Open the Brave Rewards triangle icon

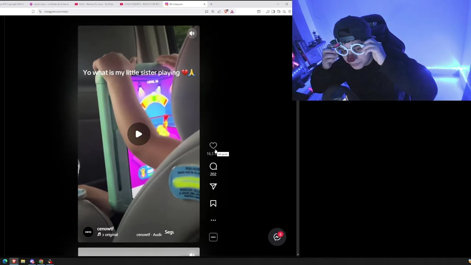tap(232, 11)
